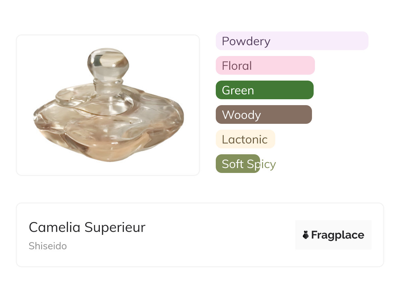The height and width of the screenshot is (283, 400).
Task: Click the word "Soft" in the olive bar
Action: pyautogui.click(x=233, y=164)
